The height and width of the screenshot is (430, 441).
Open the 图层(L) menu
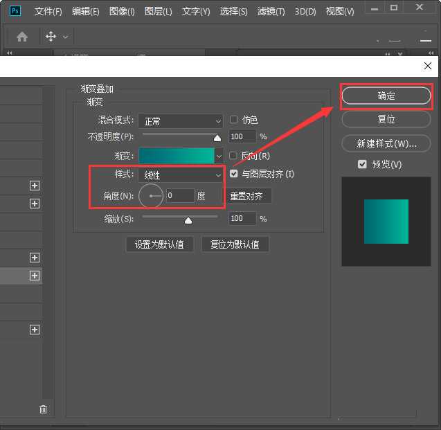159,12
